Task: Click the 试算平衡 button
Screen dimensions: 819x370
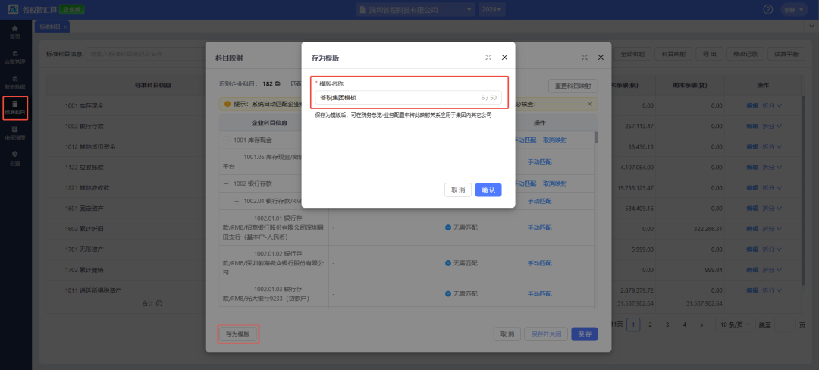Action: (x=786, y=54)
